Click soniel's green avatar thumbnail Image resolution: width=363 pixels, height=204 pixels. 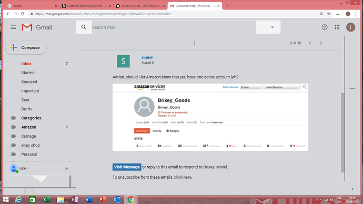coord(124,61)
